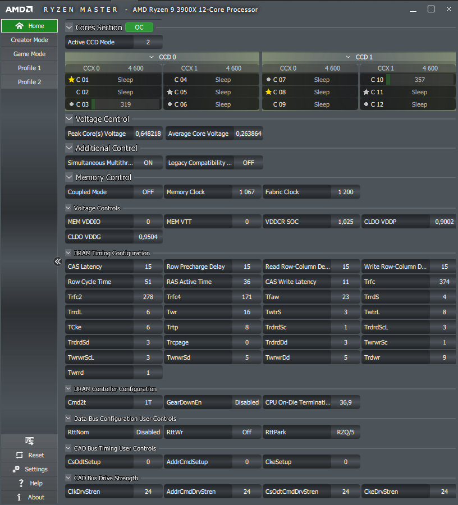Click the import/export icon above Reset
Screen dimensions: 458x505
click(x=29, y=440)
